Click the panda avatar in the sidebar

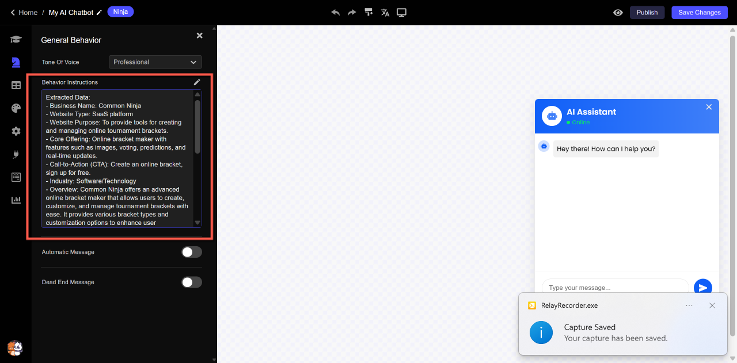click(x=15, y=347)
